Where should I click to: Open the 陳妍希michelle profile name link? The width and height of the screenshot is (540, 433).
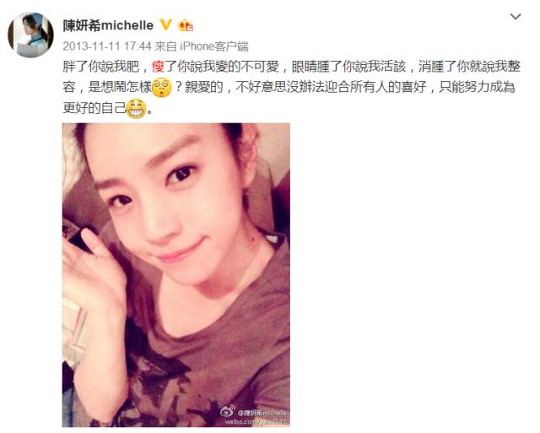click(108, 25)
